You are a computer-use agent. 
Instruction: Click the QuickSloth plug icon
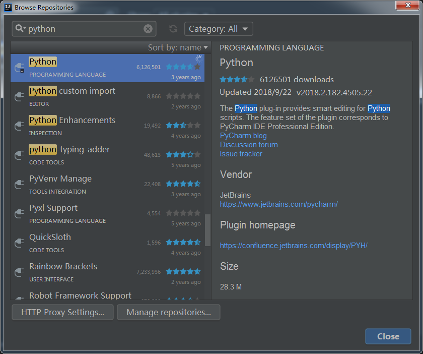[x=20, y=243]
